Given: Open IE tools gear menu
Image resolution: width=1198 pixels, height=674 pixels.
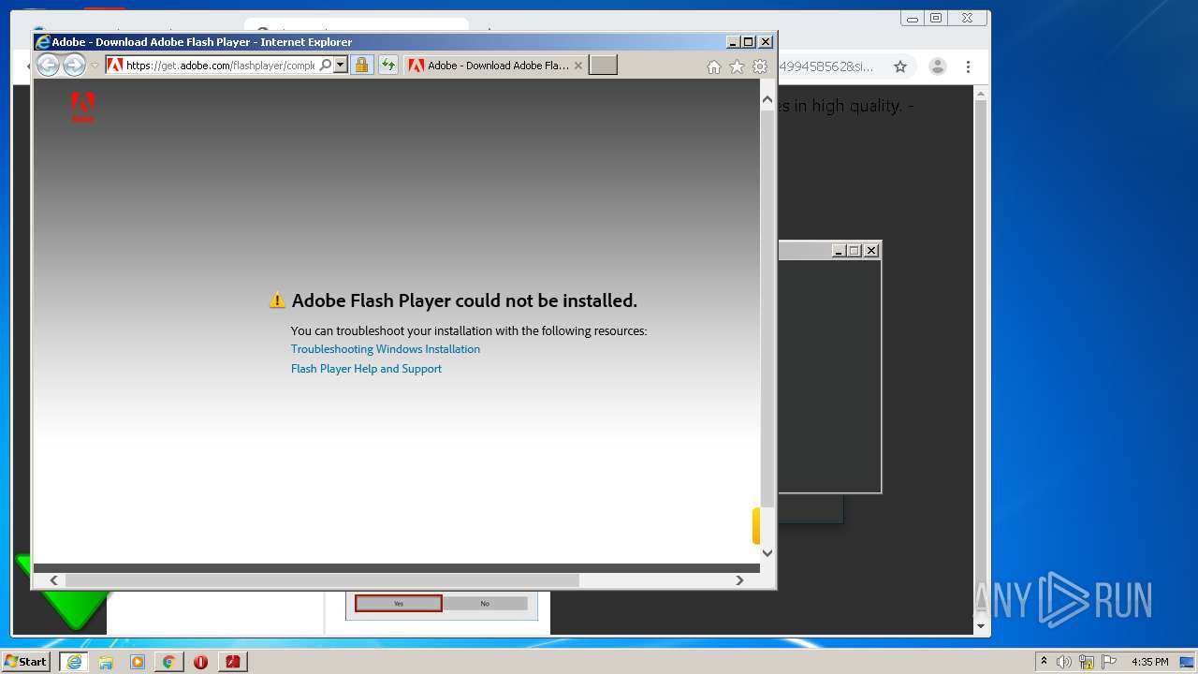Looking at the screenshot, I should click(x=760, y=66).
